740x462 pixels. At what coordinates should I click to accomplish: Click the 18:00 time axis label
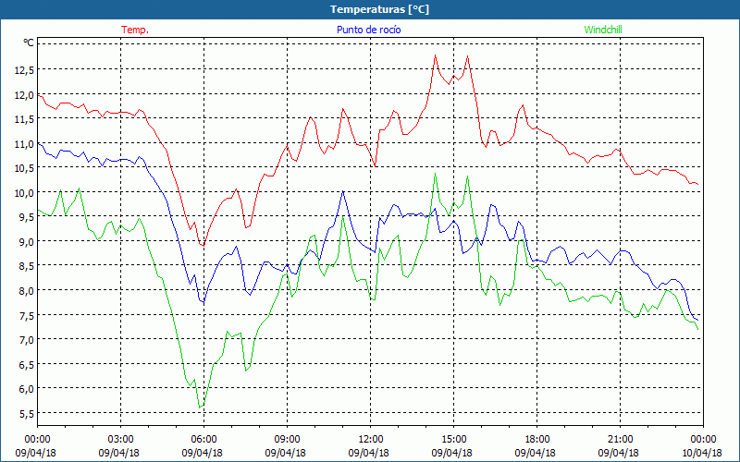click(x=536, y=440)
